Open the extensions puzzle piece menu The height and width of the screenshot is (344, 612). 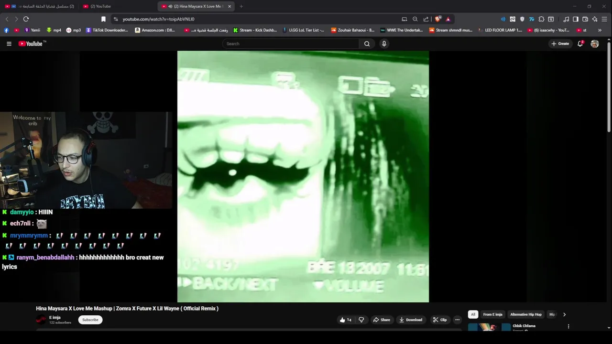pyautogui.click(x=541, y=19)
